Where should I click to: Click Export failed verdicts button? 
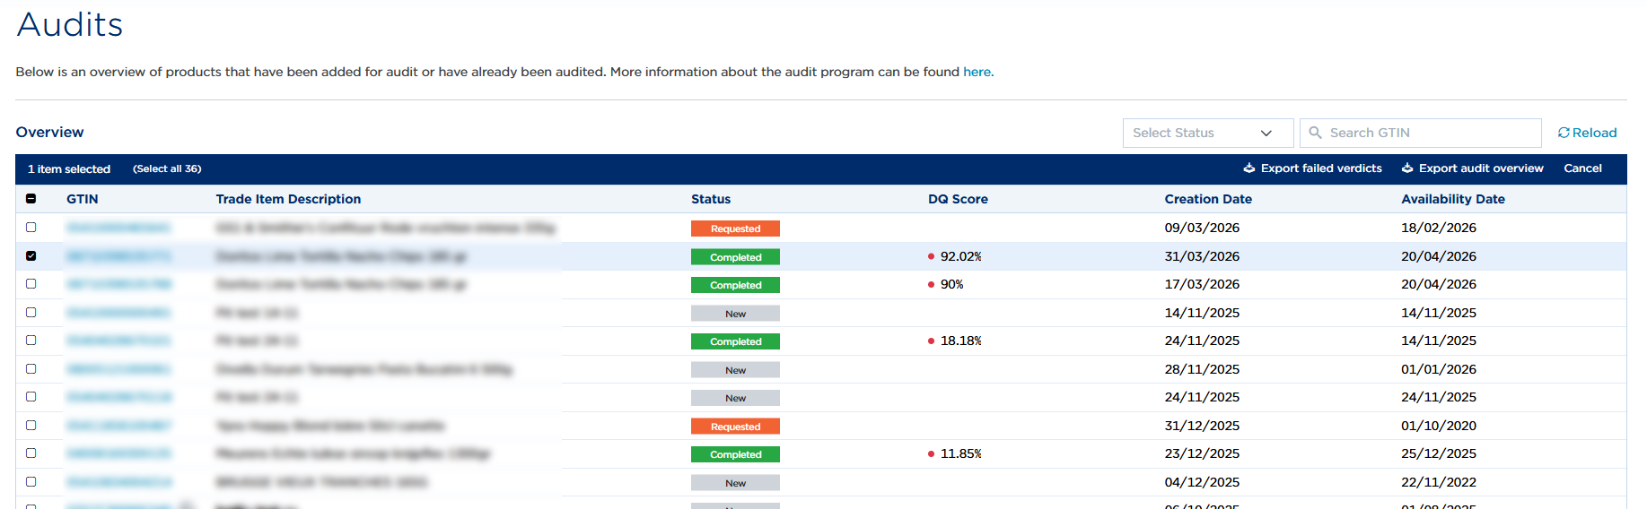[1312, 168]
